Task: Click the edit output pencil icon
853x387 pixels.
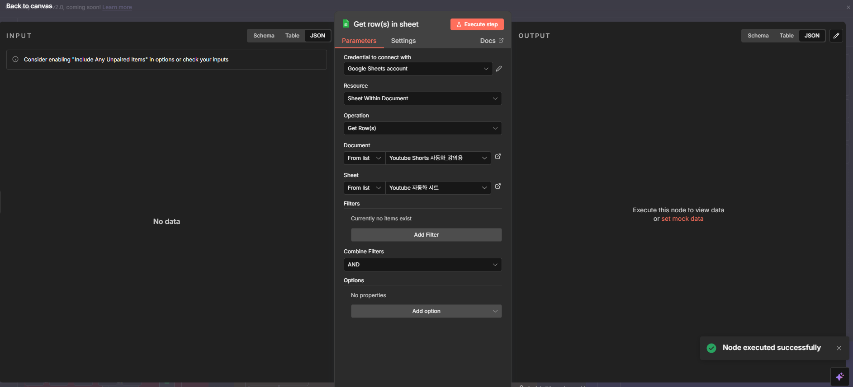Action: pyautogui.click(x=836, y=36)
